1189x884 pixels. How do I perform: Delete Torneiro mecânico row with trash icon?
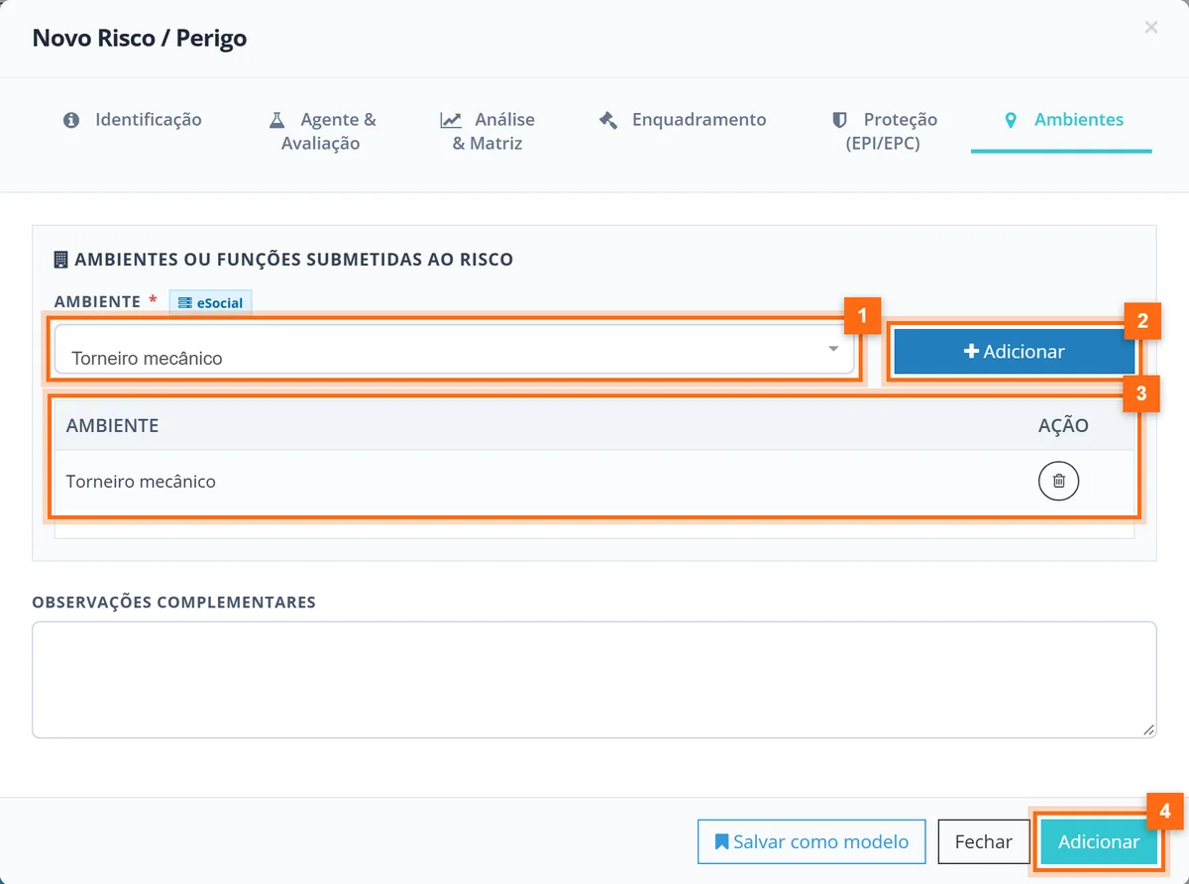click(x=1058, y=482)
